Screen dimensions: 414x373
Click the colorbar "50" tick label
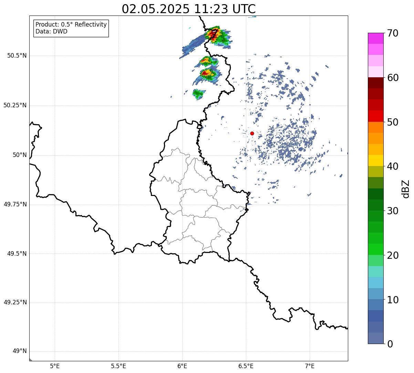pyautogui.click(x=393, y=122)
